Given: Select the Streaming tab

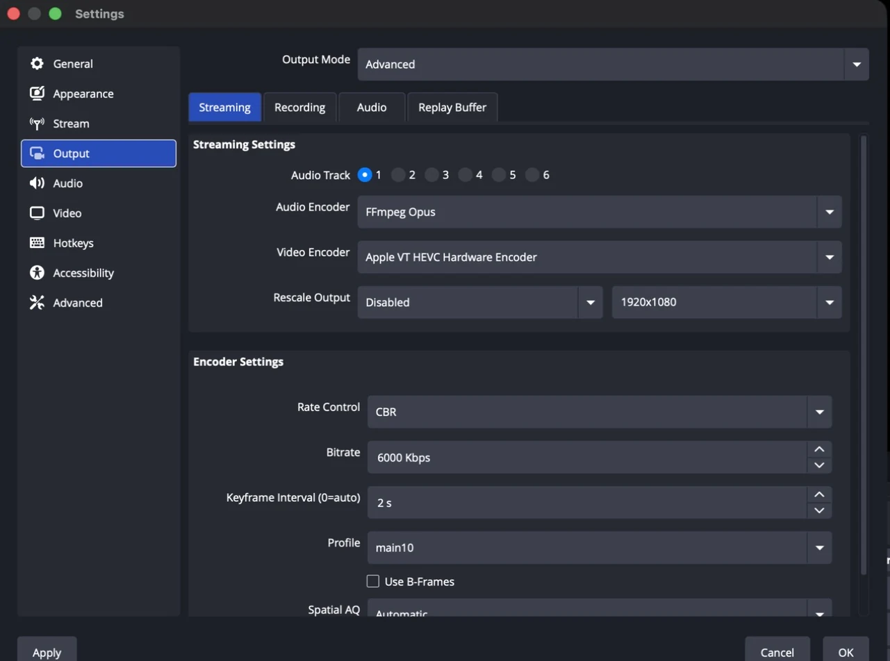Looking at the screenshot, I should pyautogui.click(x=224, y=108).
